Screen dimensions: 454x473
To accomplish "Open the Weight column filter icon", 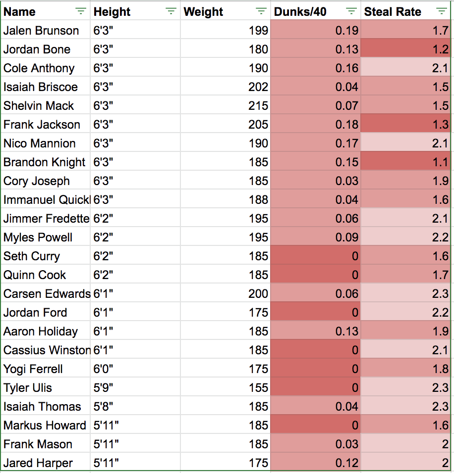I will click(x=261, y=11).
